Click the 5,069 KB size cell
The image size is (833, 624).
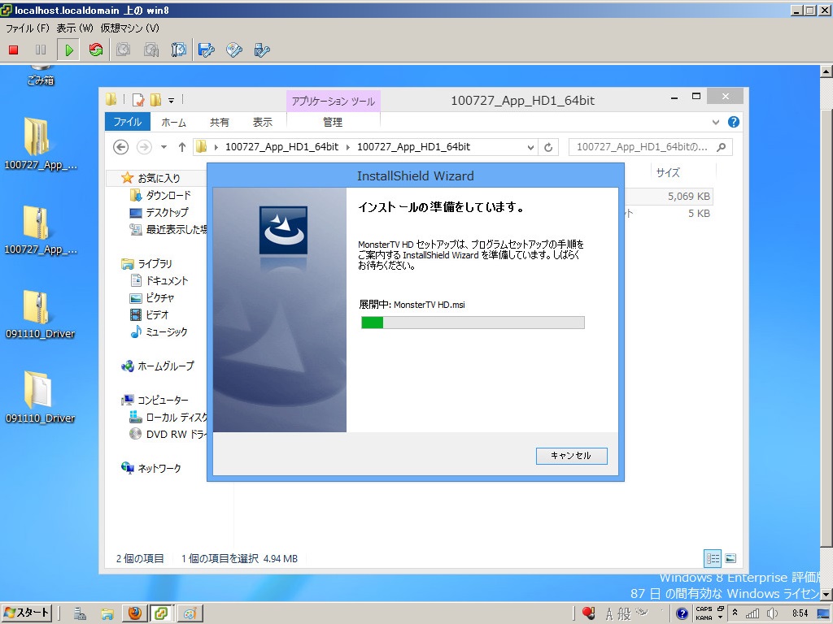click(688, 197)
